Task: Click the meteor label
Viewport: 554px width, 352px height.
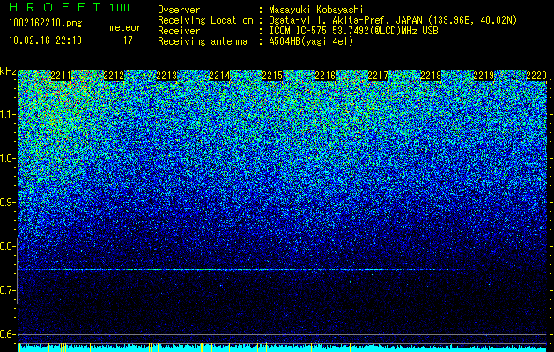Action: pyautogui.click(x=125, y=27)
